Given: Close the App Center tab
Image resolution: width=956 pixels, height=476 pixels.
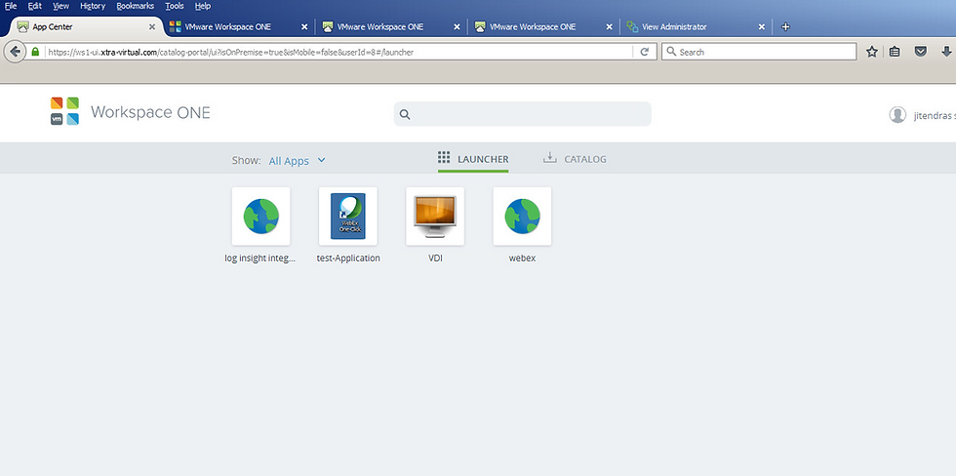Looking at the screenshot, I should 152,26.
